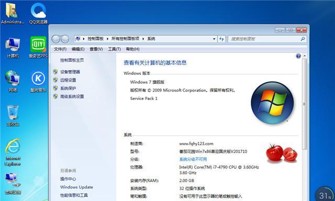Select the Internet Explorer desktop icon

click(13, 152)
